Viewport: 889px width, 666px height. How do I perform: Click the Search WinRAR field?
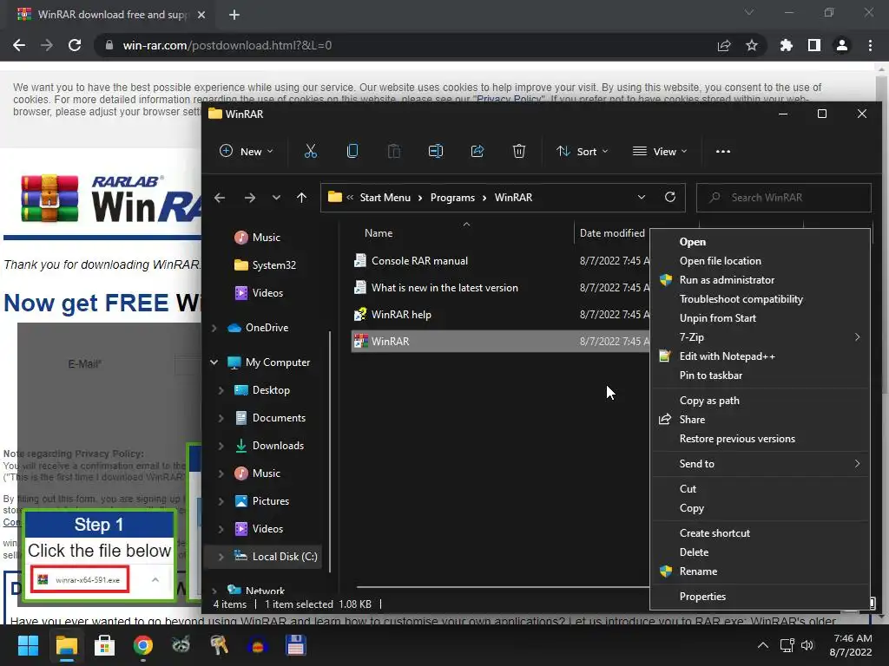coord(784,198)
